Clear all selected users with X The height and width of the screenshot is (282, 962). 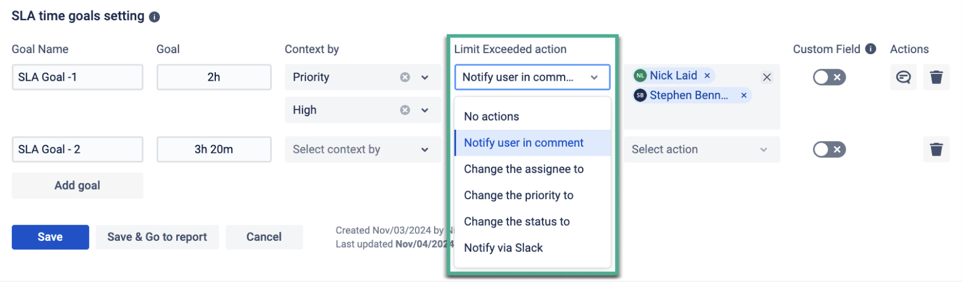[766, 77]
